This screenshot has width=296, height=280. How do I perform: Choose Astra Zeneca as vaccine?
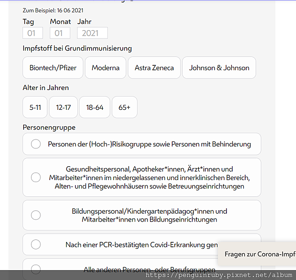point(154,68)
